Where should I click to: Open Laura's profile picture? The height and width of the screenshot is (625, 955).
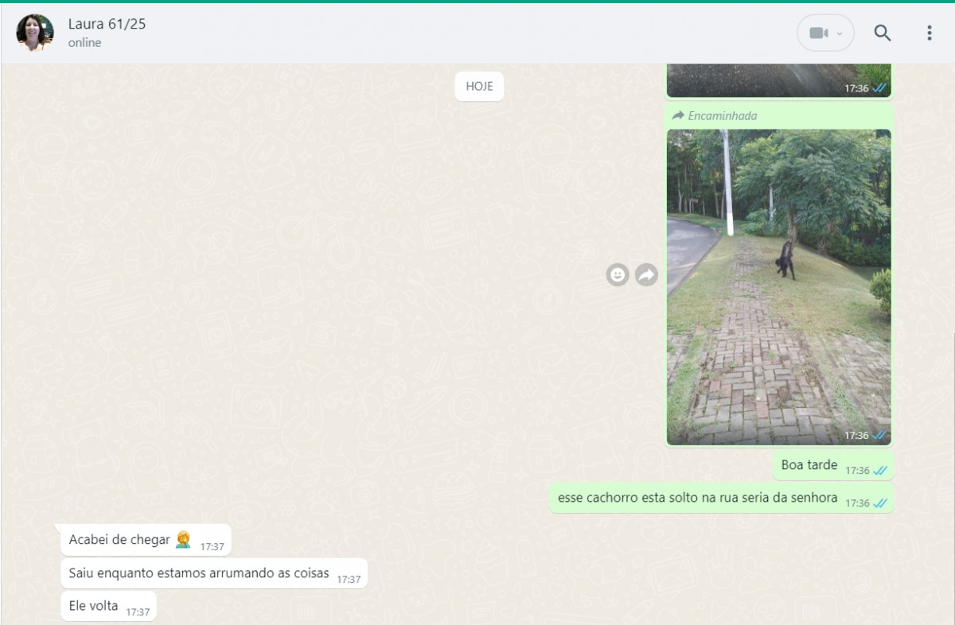[x=35, y=33]
